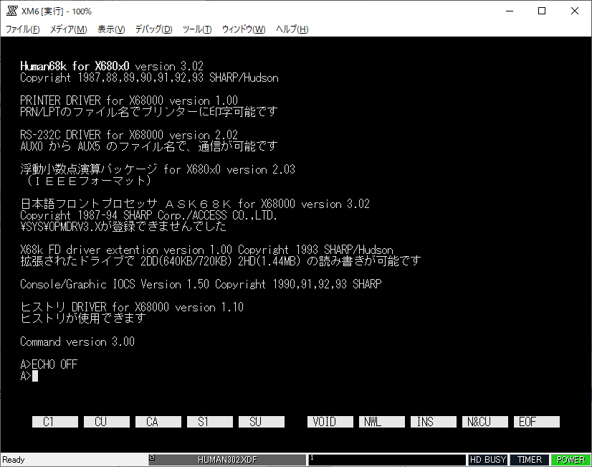This screenshot has height=467, width=592.
Task: Click the Ready status text
Action: coord(13,460)
